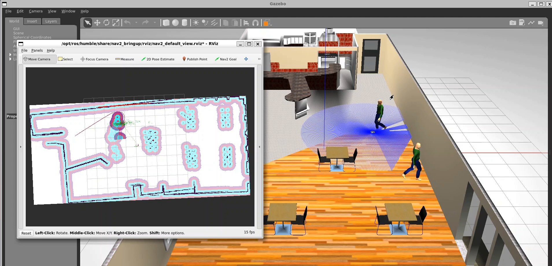Screen dimensions: 552x266
Task: Click the left panel collapse handle in RViz
Action: point(21,147)
